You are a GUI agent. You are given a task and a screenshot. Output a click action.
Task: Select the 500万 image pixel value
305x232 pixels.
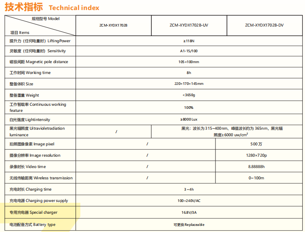pos(256,144)
